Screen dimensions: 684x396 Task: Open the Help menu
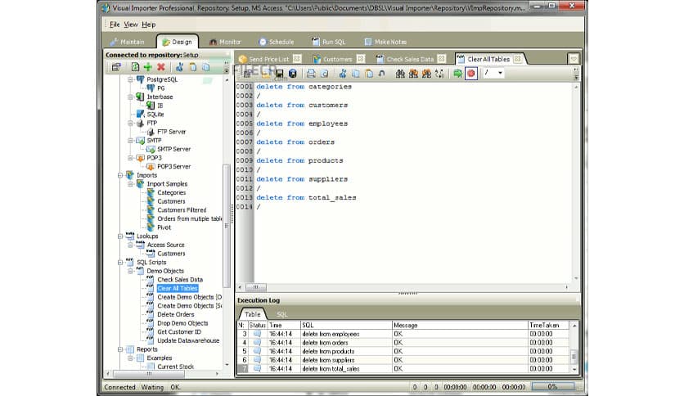point(149,25)
